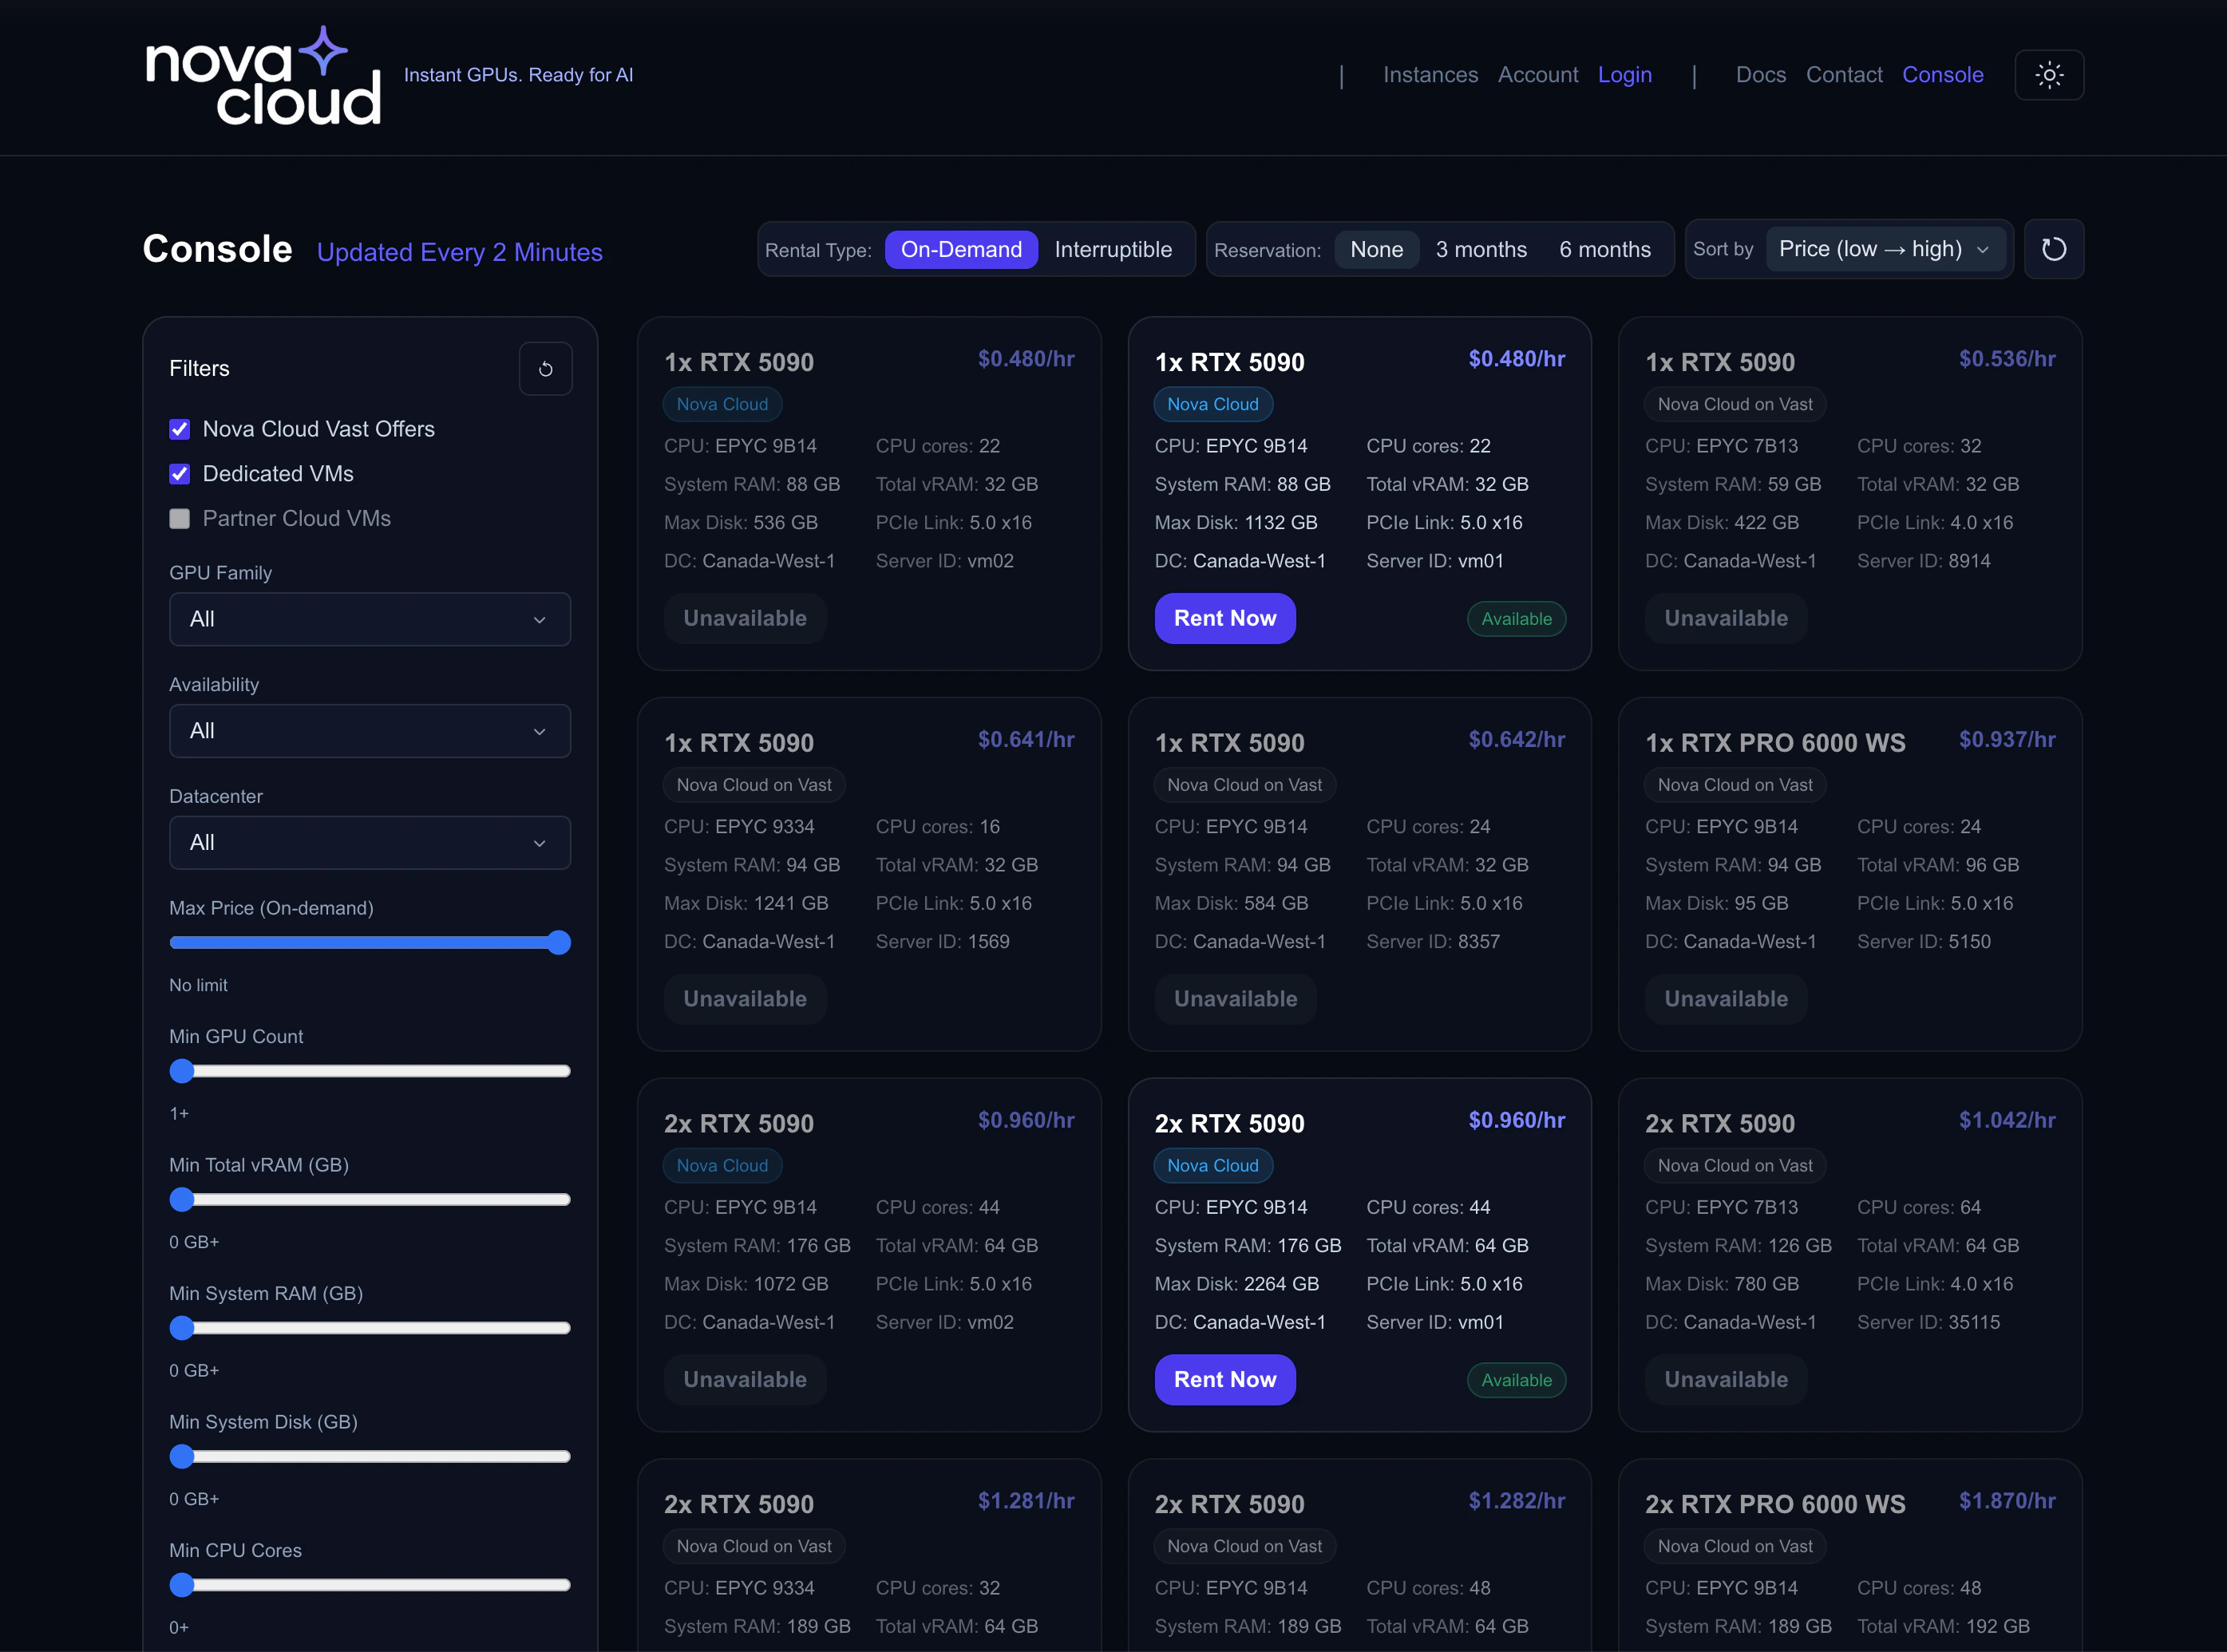This screenshot has height=1652, width=2227.
Task: Click the $0.536/hr price
Action: (2007, 359)
